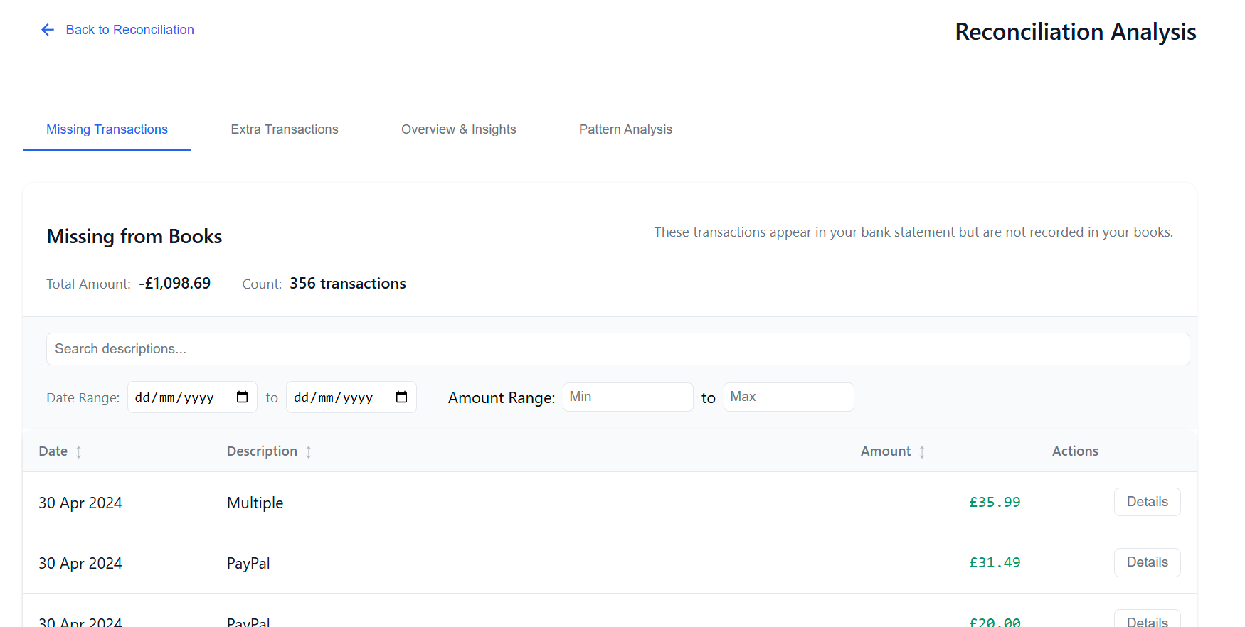The height and width of the screenshot is (627, 1245).
Task: Open the start date calendar picker
Action: (x=242, y=397)
